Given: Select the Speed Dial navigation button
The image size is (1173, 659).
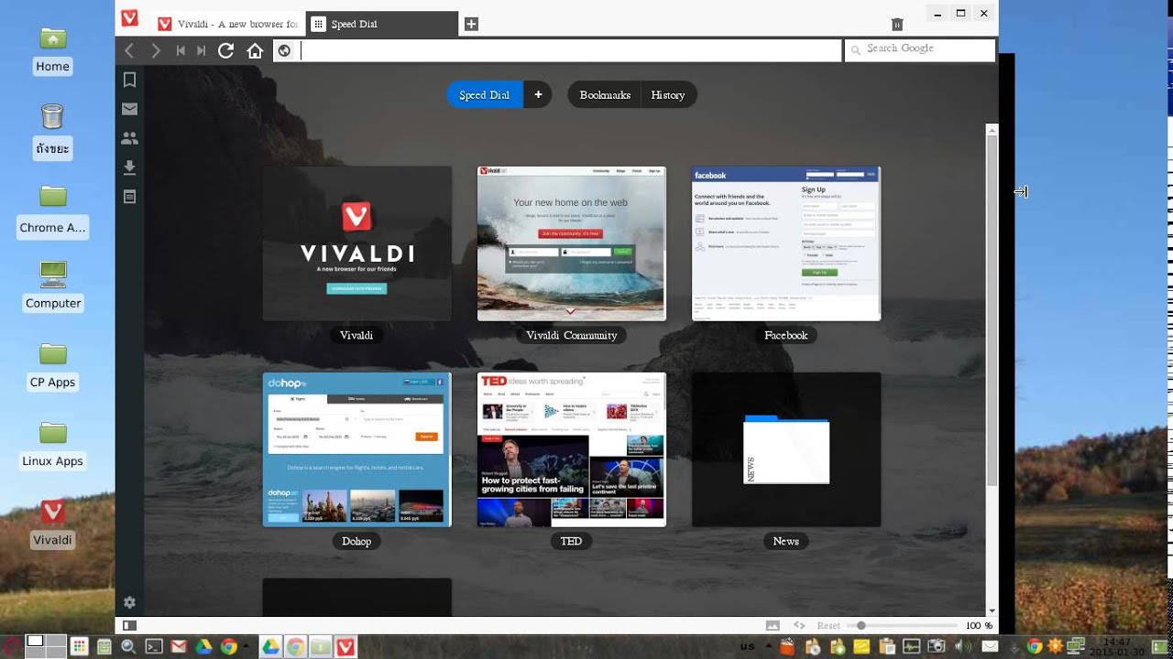Looking at the screenshot, I should coord(485,95).
